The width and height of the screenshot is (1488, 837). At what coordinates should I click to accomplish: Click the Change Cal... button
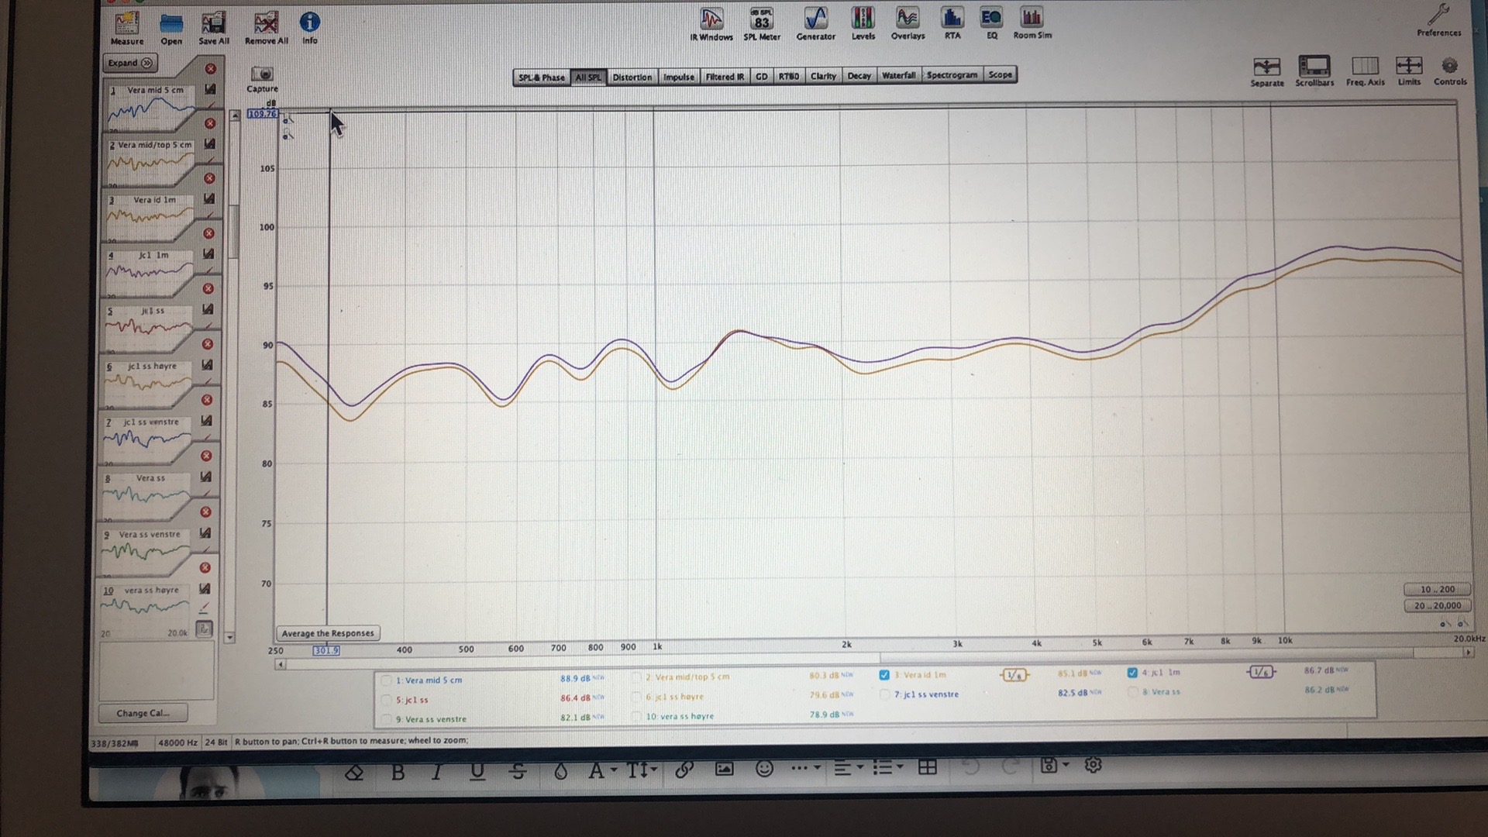pos(143,713)
